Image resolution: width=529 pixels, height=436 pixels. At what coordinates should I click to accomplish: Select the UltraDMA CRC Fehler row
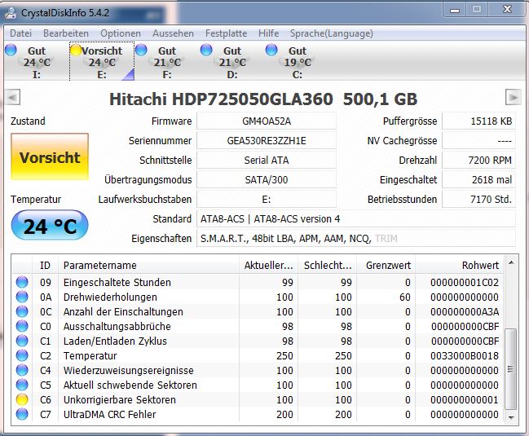pos(258,414)
